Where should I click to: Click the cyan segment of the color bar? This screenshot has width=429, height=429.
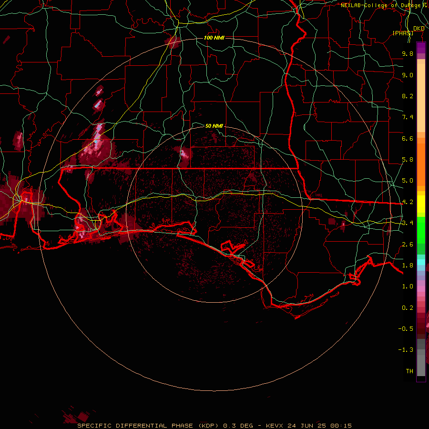[x=421, y=262]
